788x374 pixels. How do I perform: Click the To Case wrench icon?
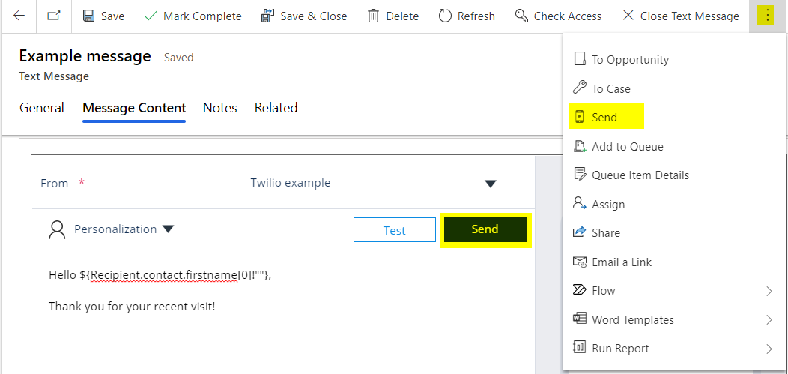pos(580,88)
